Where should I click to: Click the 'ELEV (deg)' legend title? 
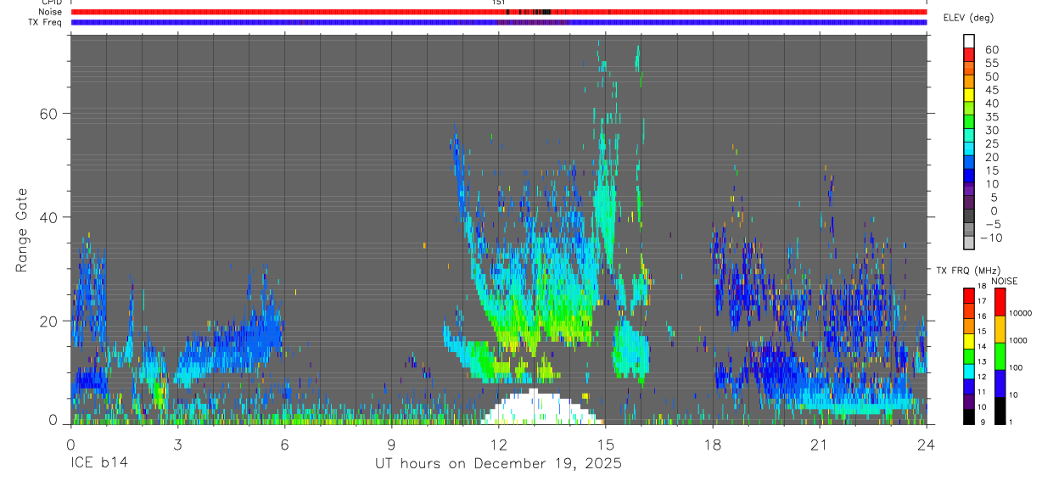tap(970, 19)
